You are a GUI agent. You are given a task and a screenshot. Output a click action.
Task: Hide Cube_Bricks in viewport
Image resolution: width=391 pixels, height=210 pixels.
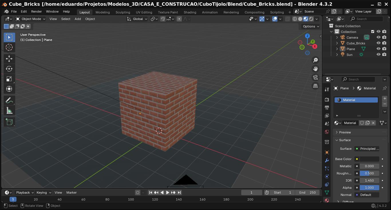tap(378, 43)
